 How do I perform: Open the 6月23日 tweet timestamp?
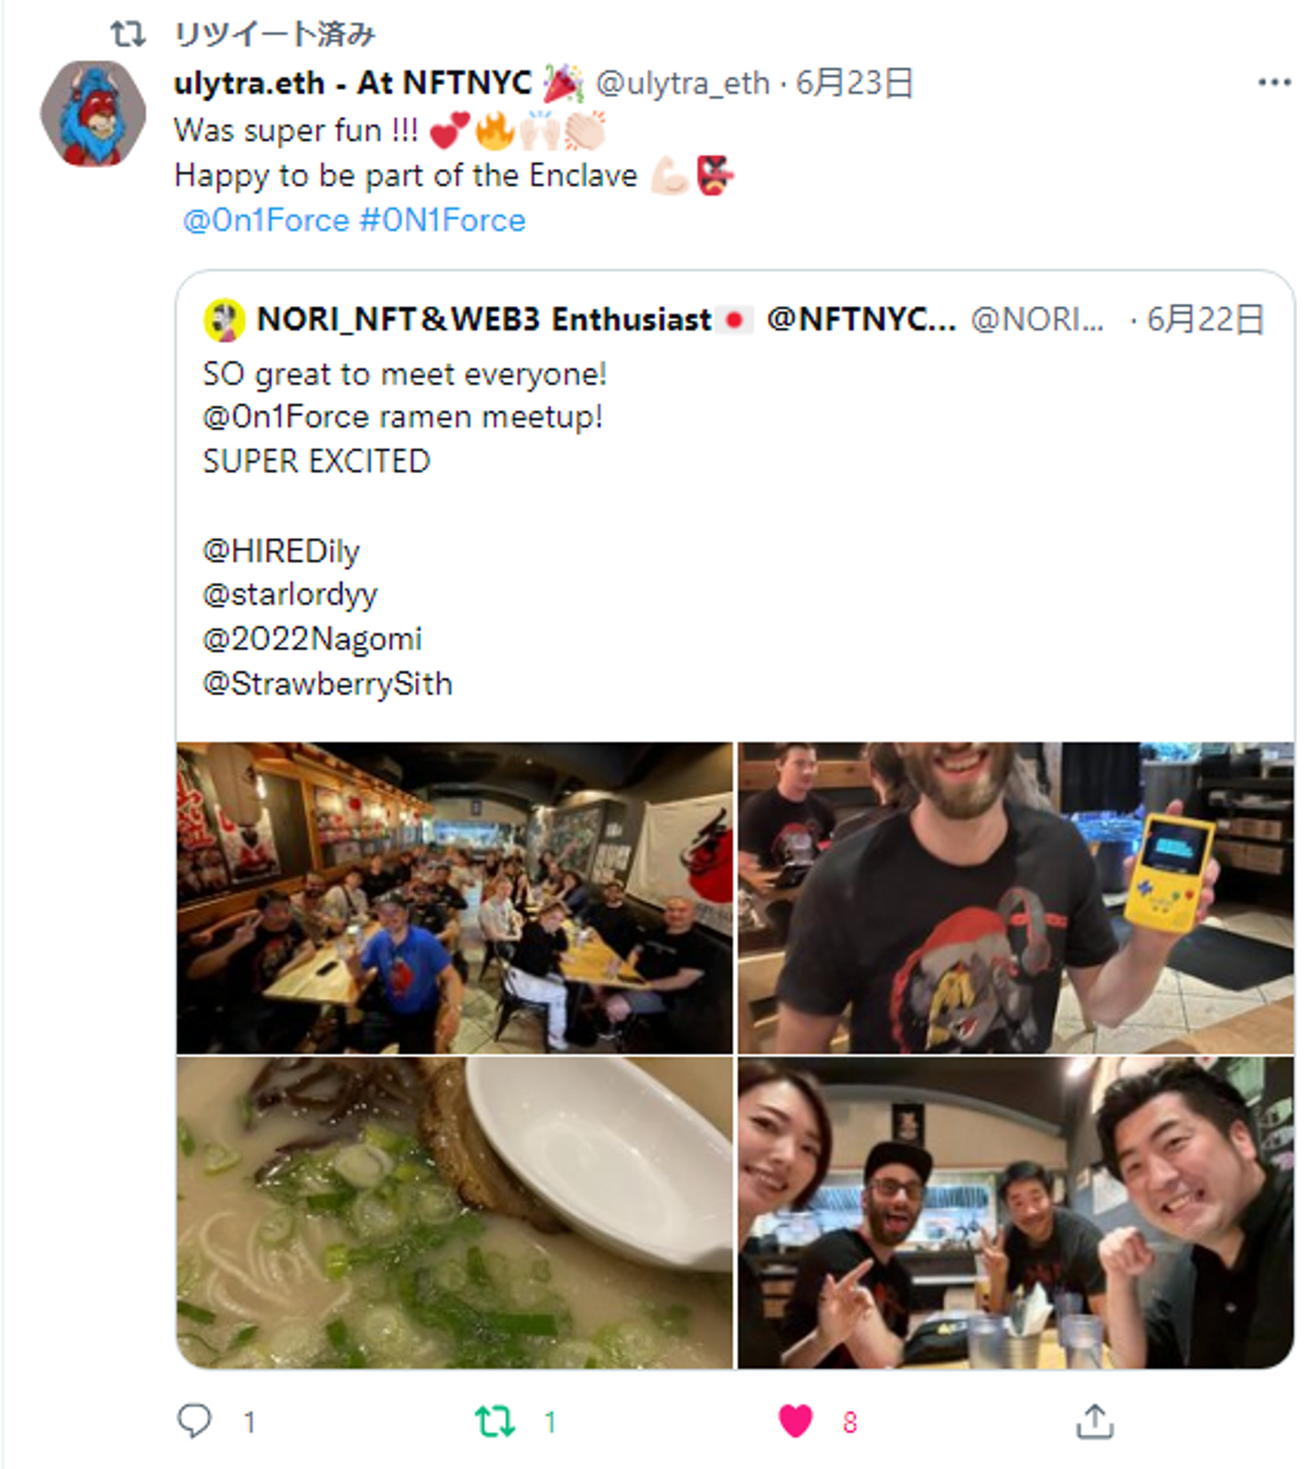pyautogui.click(x=854, y=83)
